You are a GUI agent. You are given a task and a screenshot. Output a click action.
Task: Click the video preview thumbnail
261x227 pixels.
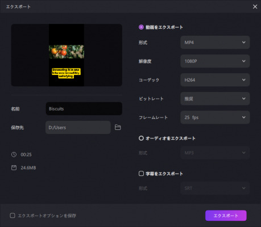(67, 55)
